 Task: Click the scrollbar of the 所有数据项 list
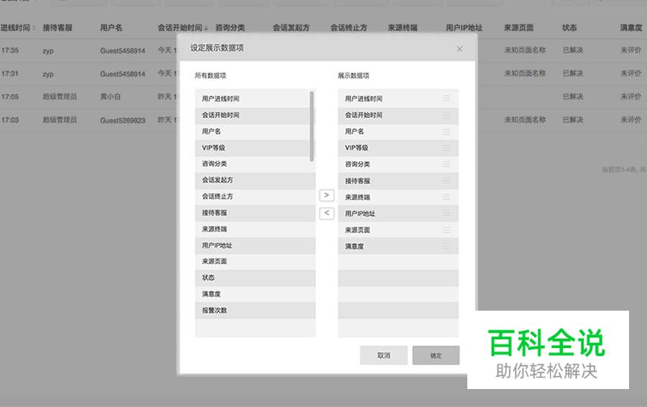point(311,126)
